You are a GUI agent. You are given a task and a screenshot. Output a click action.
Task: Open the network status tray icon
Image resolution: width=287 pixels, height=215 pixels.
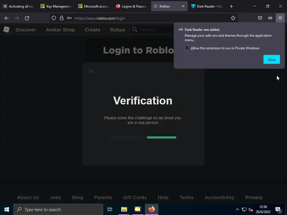(x=244, y=209)
